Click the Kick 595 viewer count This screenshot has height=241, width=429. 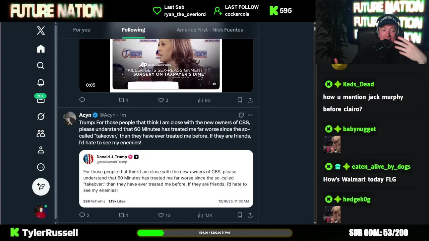tap(281, 11)
